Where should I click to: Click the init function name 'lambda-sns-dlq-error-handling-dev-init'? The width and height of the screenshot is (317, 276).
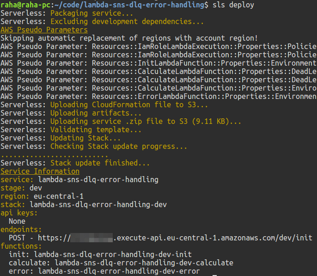coord(113,254)
